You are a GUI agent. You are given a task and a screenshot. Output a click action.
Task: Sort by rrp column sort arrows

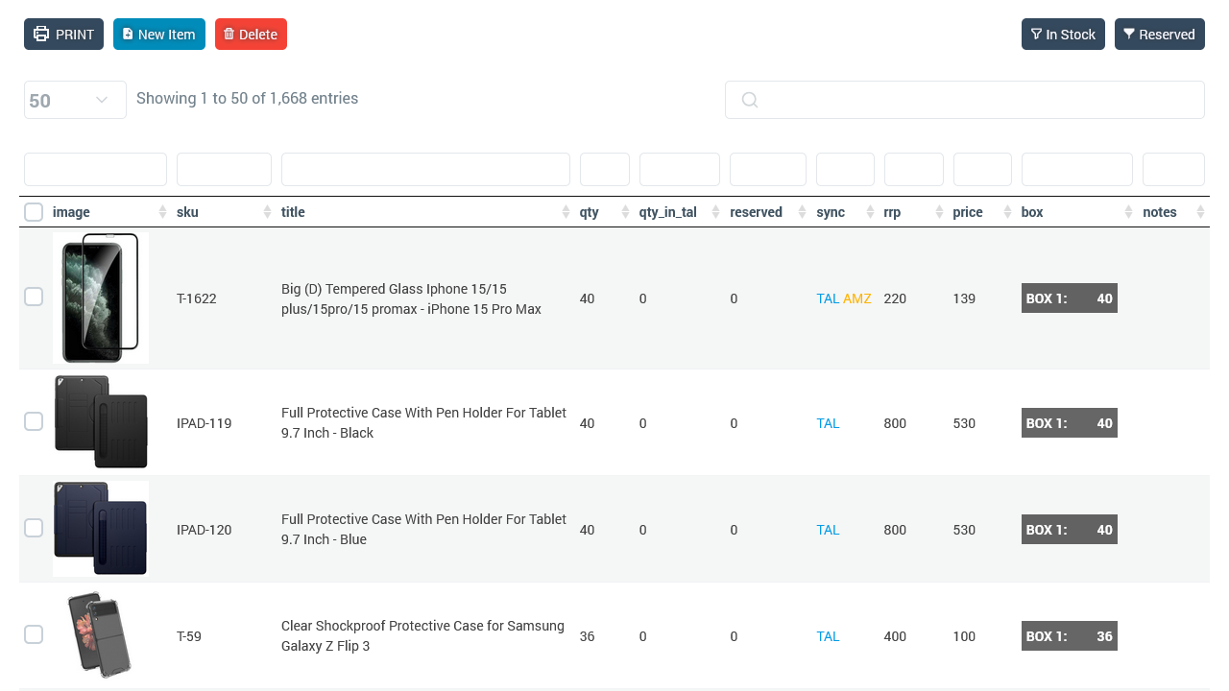pyautogui.click(x=939, y=212)
